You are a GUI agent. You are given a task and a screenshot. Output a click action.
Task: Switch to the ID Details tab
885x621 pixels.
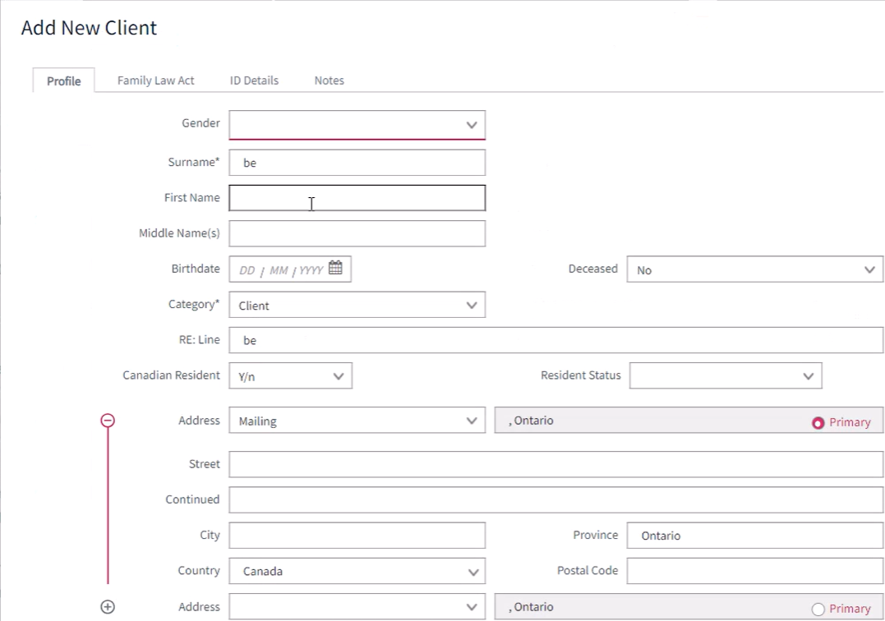click(x=254, y=80)
